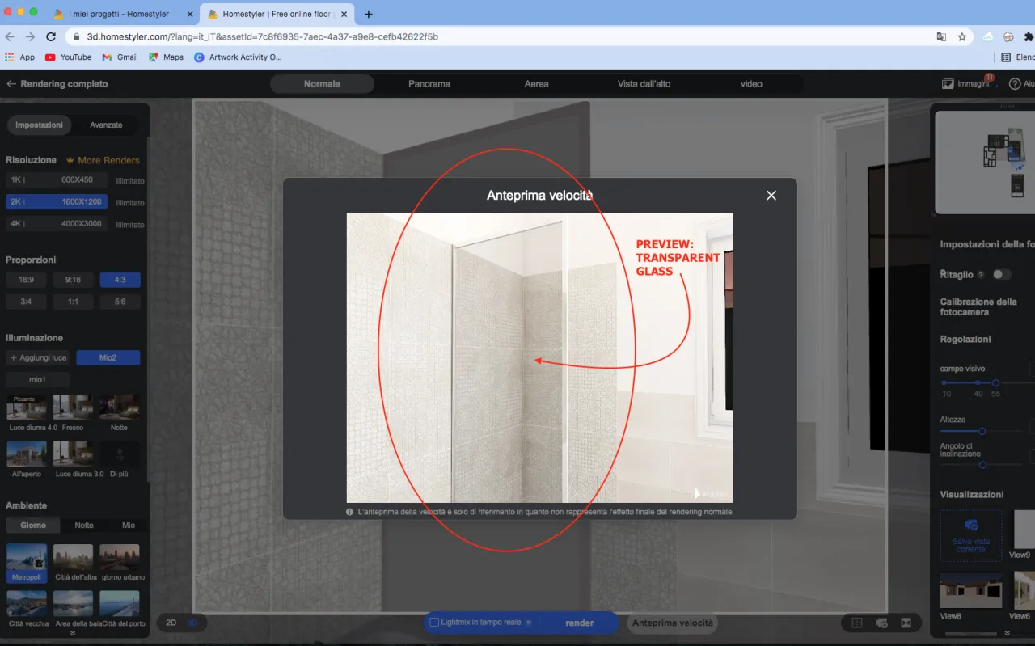This screenshot has width=1035, height=646.
Task: Switch to the Panorama render mode tab
Action: [x=429, y=84]
